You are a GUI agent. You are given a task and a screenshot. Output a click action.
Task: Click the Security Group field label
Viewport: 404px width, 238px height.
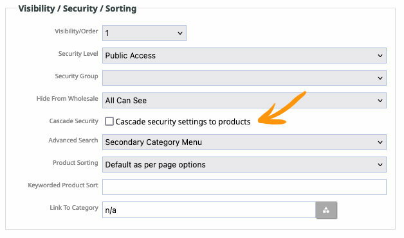click(x=77, y=76)
